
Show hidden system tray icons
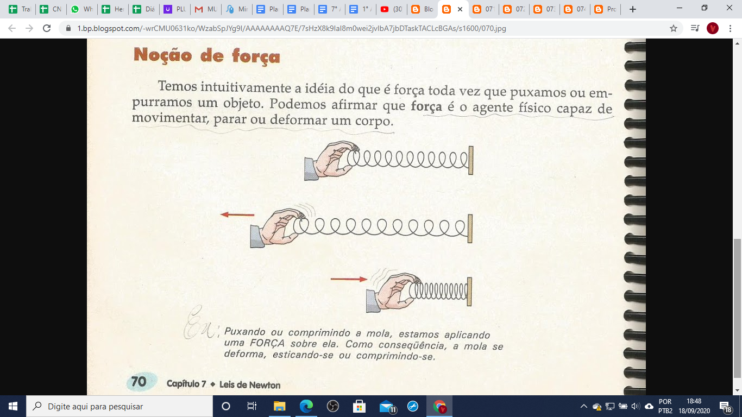(x=584, y=406)
